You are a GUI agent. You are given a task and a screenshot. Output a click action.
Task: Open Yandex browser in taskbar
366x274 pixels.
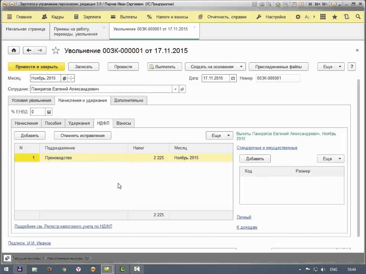click(x=79, y=269)
